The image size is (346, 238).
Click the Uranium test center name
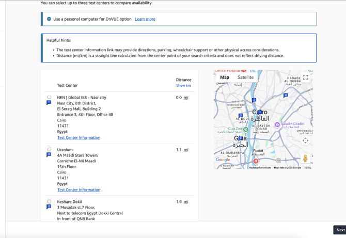(65, 150)
